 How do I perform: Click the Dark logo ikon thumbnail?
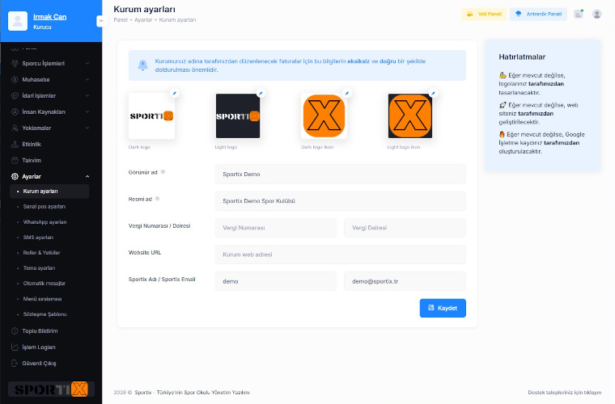point(324,116)
